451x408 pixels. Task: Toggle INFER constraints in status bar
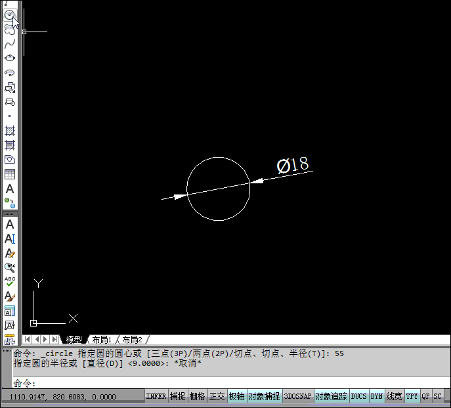156,396
